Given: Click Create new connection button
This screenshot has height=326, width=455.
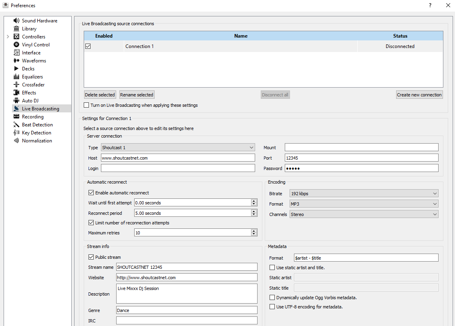Looking at the screenshot, I should tap(419, 94).
